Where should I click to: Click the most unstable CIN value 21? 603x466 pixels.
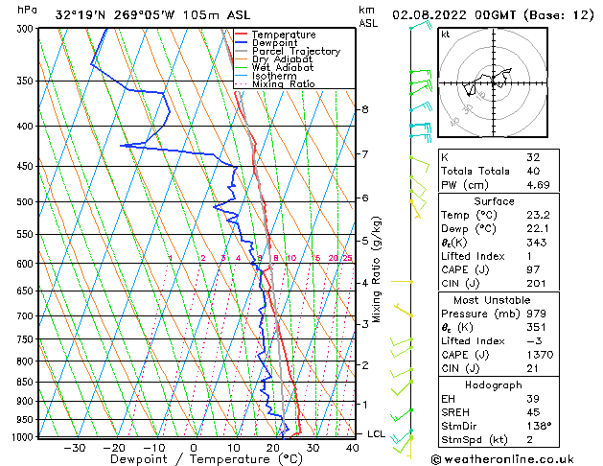click(532, 369)
